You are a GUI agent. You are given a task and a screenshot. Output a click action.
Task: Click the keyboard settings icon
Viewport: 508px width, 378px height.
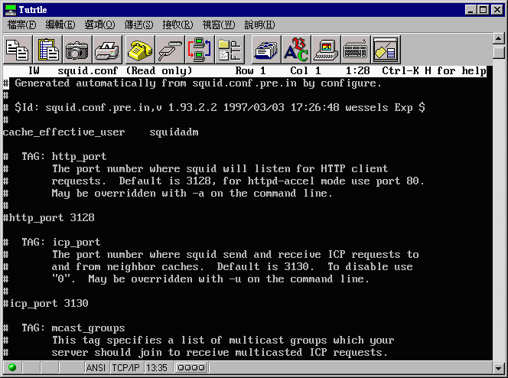click(355, 50)
